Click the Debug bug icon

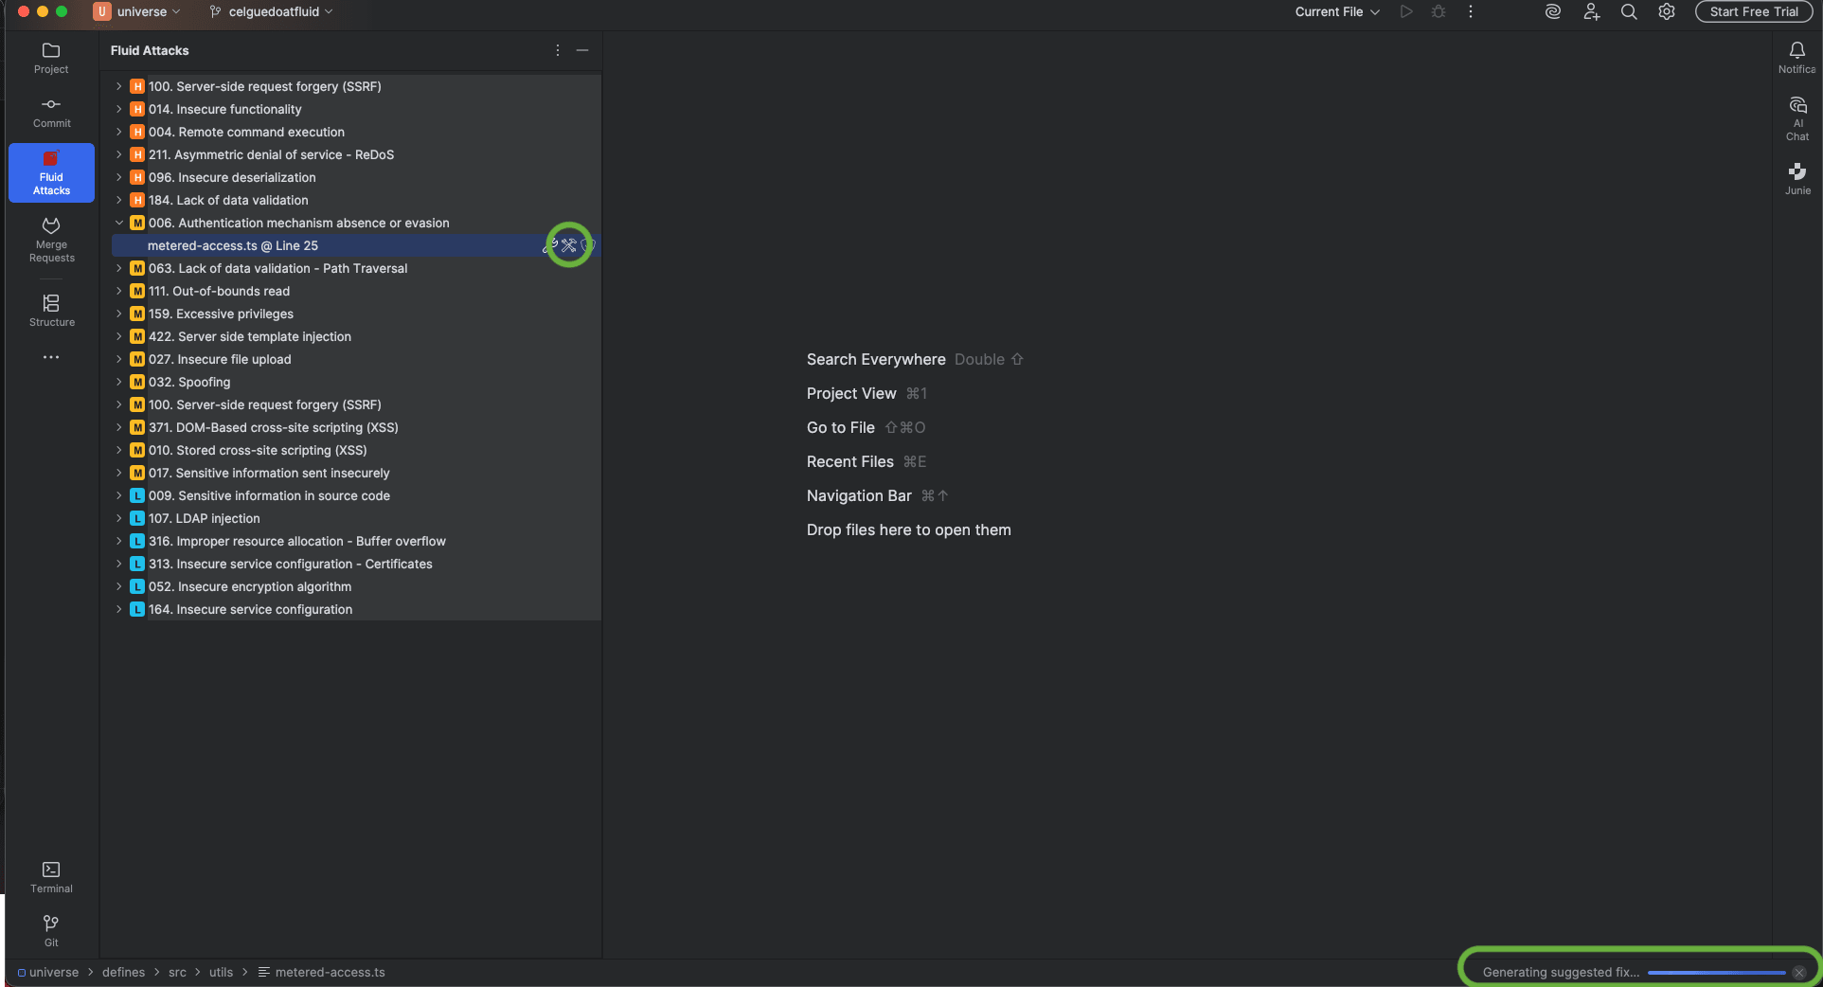pos(1439,12)
